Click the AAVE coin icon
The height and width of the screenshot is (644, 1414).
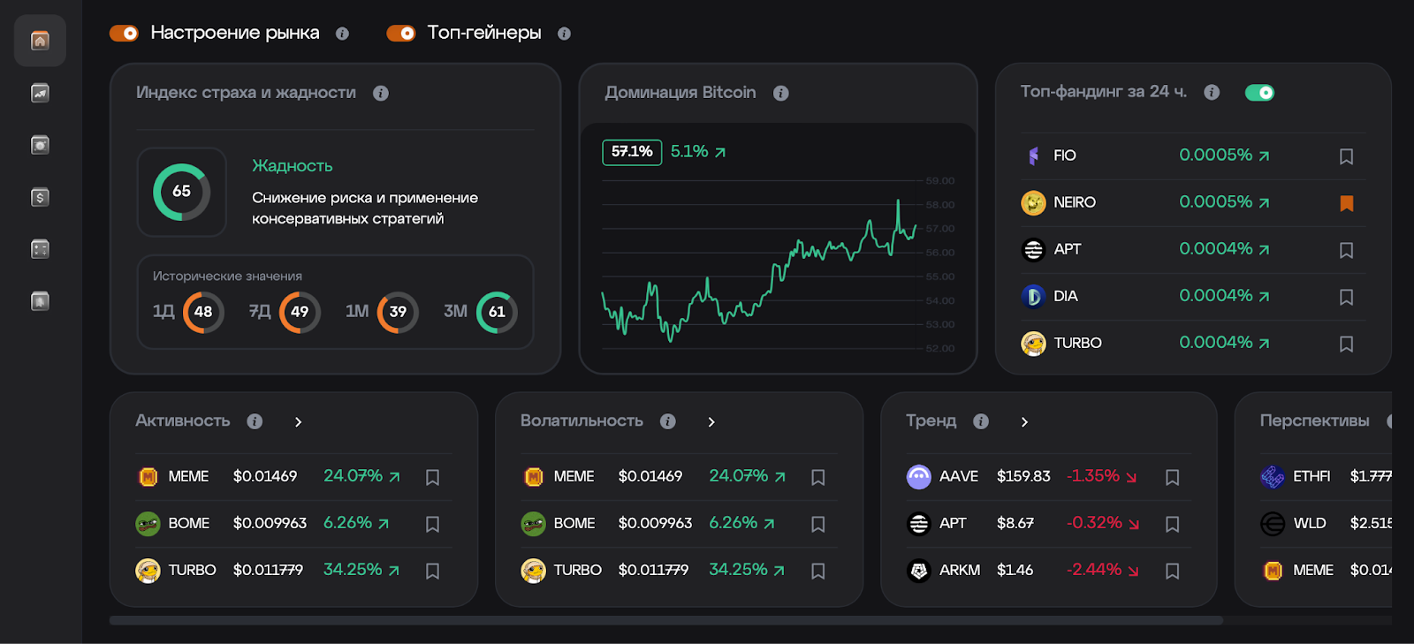(919, 476)
